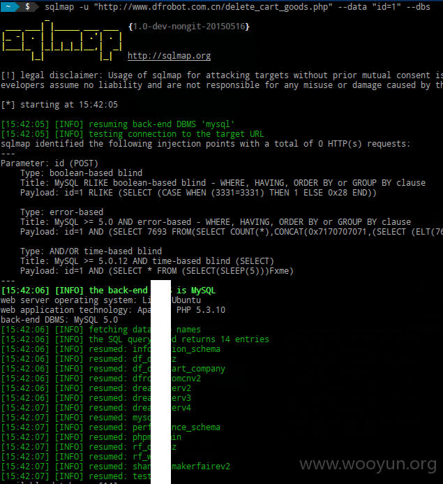Click 'Type: error-based' line
The height and width of the screenshot is (484, 443).
coord(61,212)
